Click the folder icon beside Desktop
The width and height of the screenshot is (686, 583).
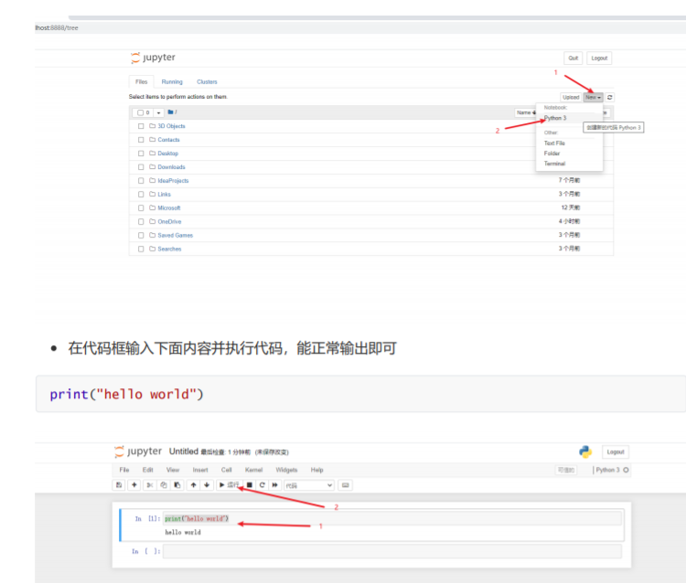click(x=152, y=153)
